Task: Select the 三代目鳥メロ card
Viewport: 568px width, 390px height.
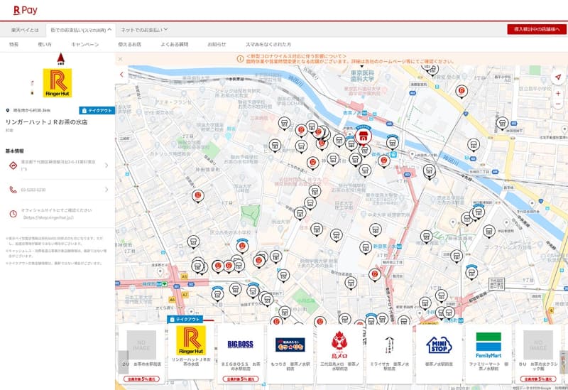Action: pyautogui.click(x=339, y=353)
